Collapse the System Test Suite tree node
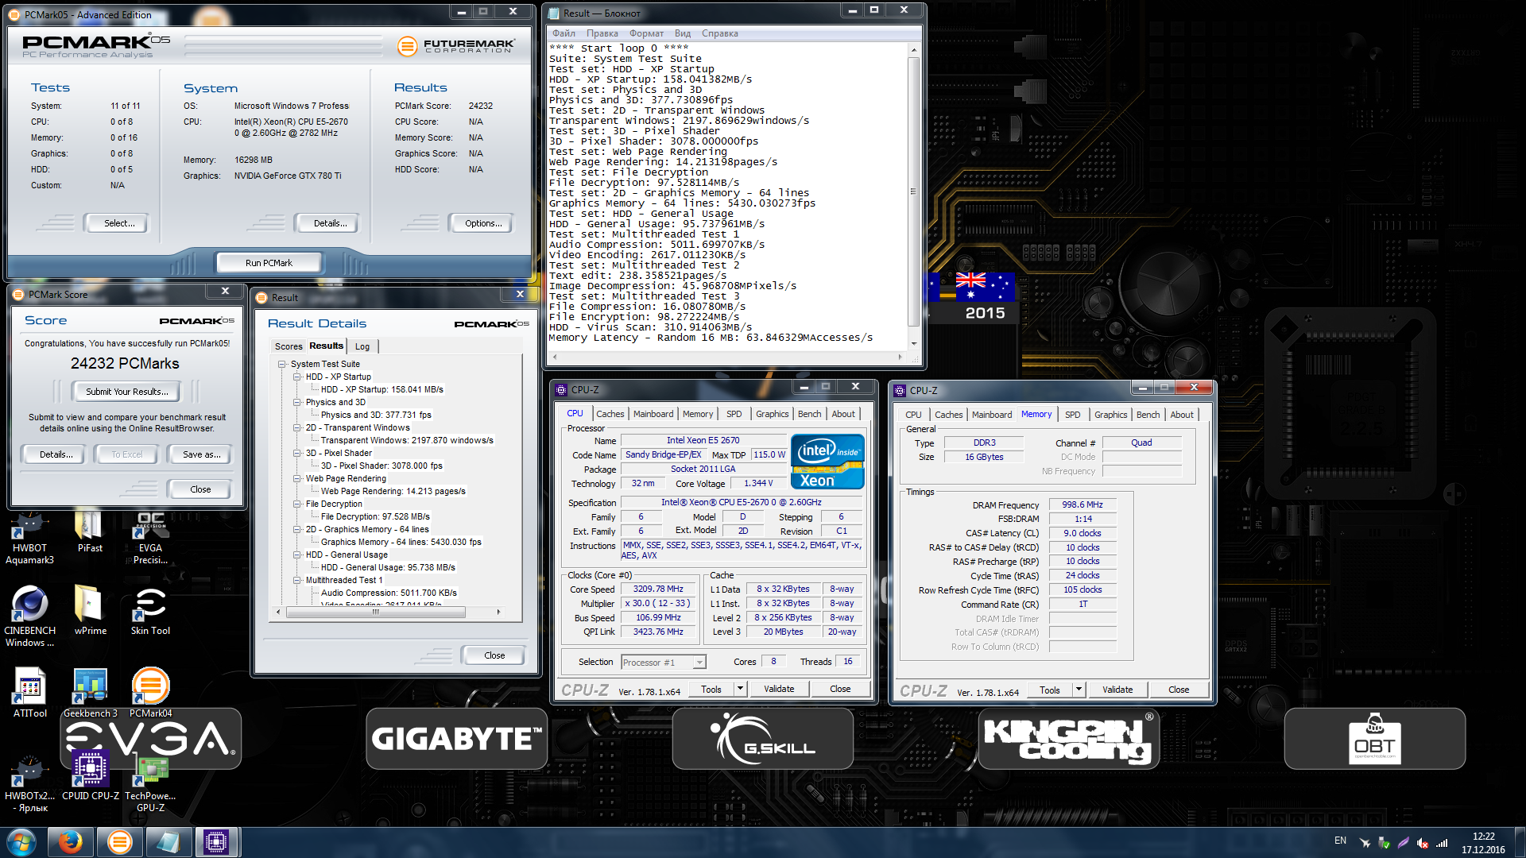Viewport: 1526px width, 858px height. [x=282, y=364]
